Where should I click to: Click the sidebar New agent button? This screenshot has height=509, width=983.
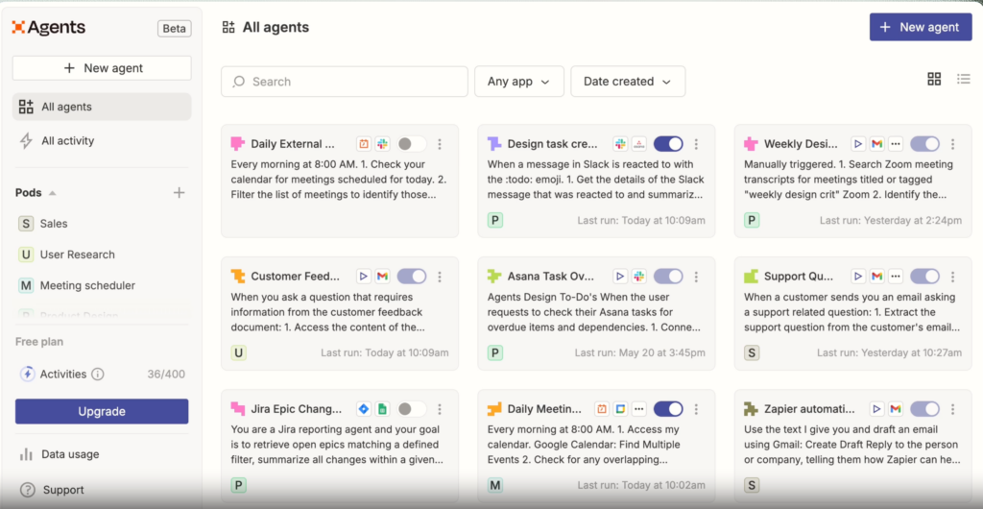tap(102, 68)
